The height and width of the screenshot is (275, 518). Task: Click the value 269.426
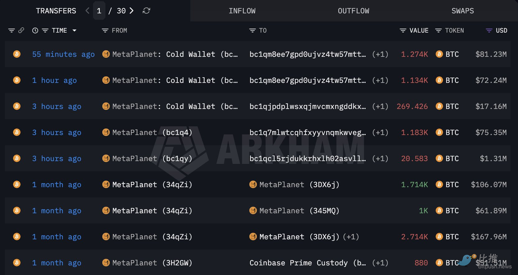point(412,106)
